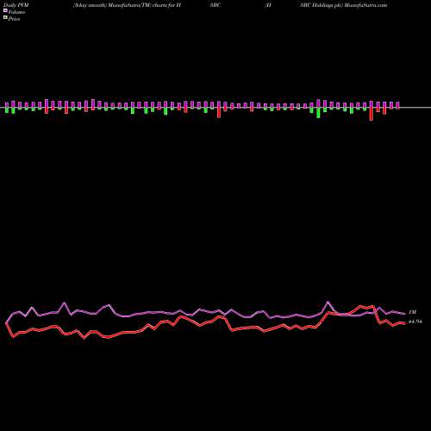Screen dimensions: 431x431
Task: Click the Price legend color swatch
Action: point(5,18)
